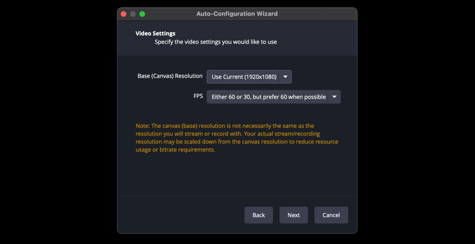475x244 pixels.
Task: Cancel the configuration wizard
Action: [x=331, y=215]
